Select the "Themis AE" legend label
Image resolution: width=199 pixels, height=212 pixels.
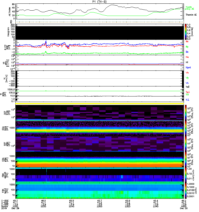pos(191,15)
